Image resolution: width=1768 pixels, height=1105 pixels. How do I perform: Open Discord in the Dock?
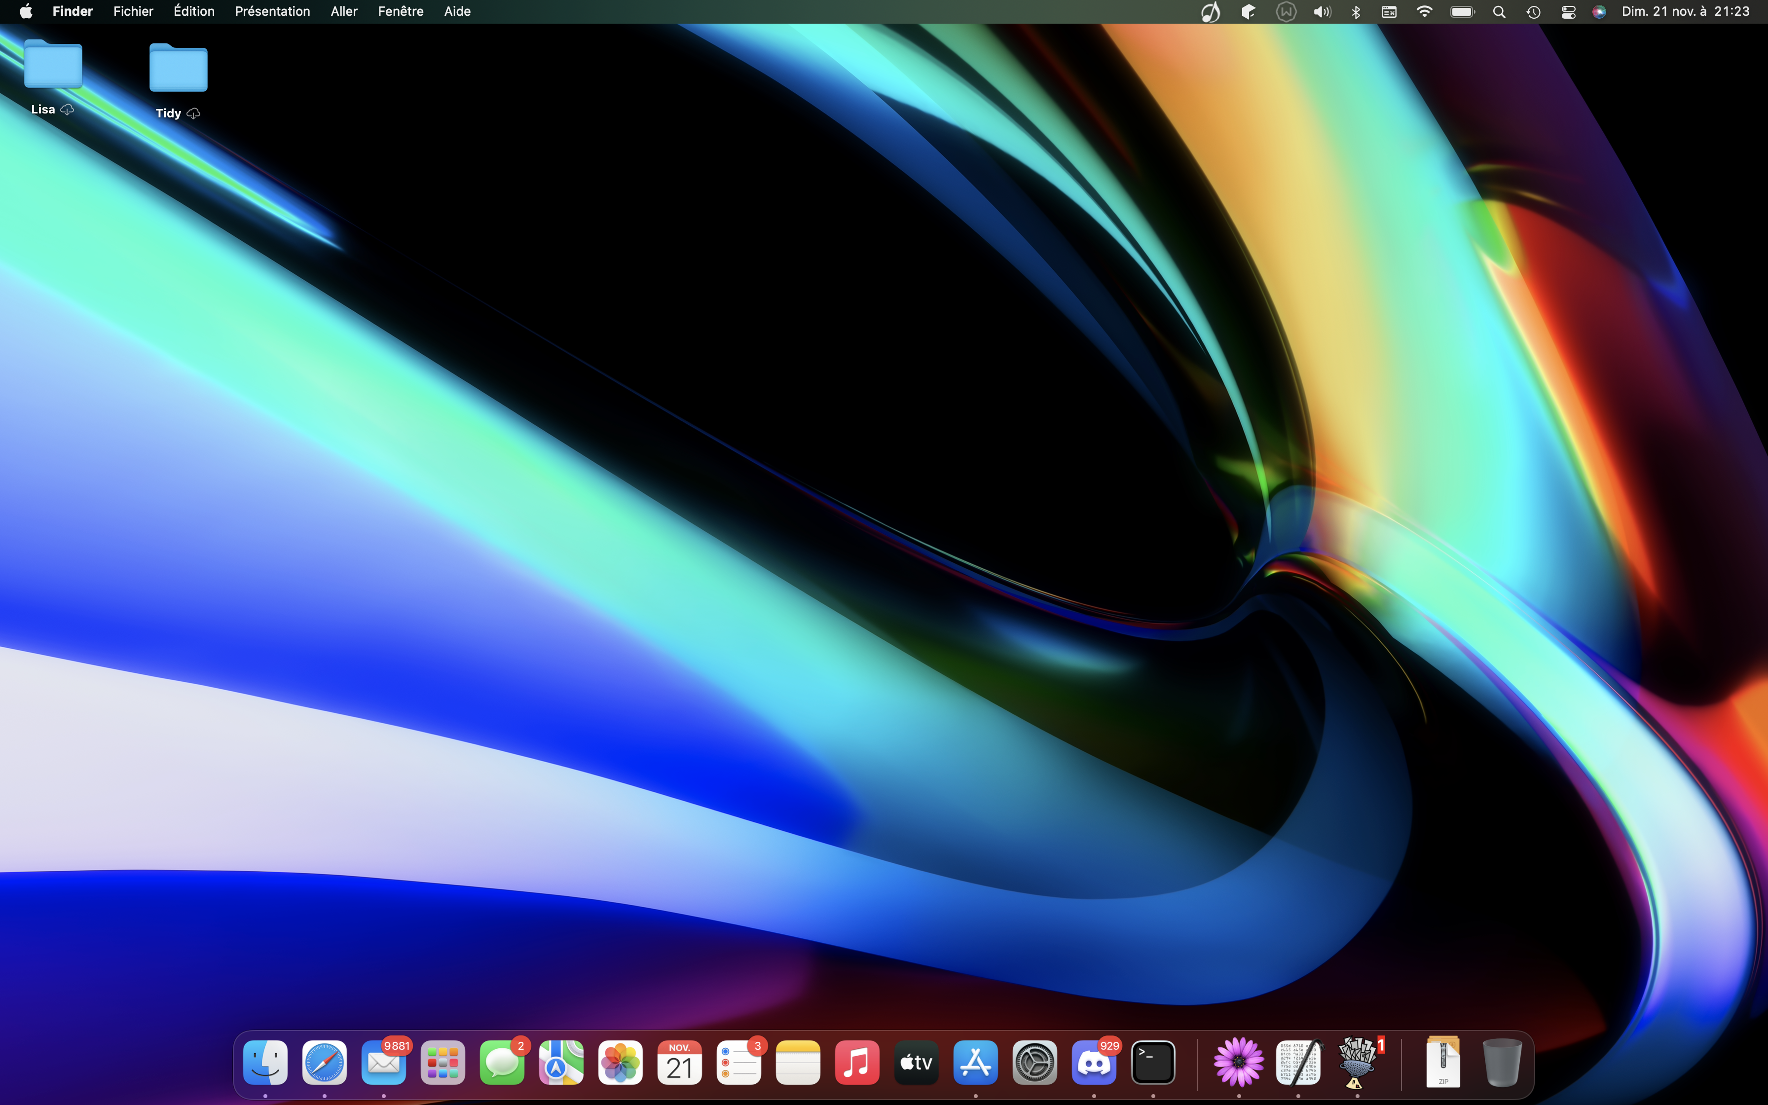point(1094,1063)
